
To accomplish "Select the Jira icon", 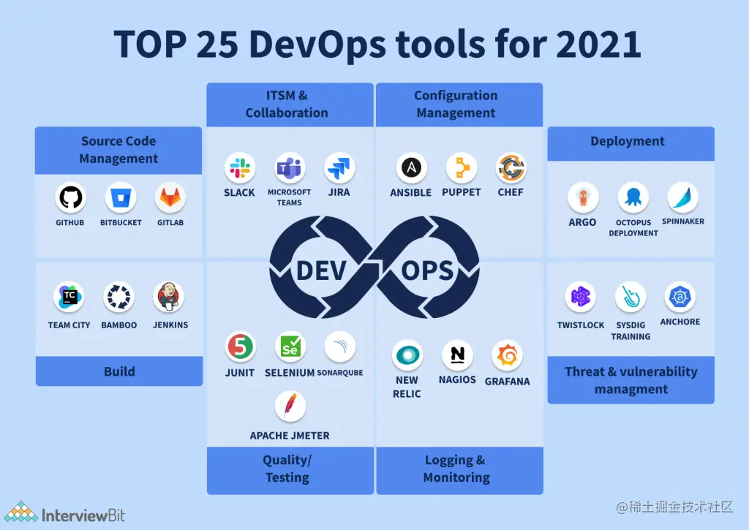I will [x=339, y=168].
